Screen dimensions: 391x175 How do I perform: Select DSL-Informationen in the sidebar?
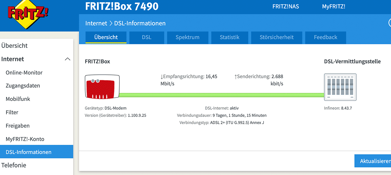point(37,152)
